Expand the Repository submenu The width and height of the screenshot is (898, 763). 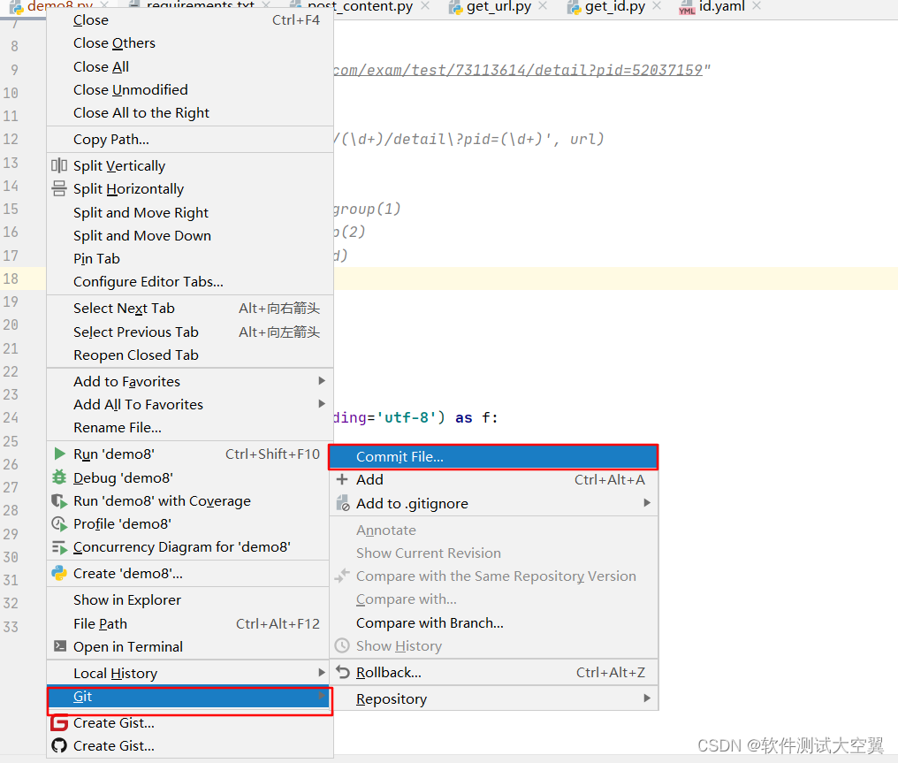click(x=392, y=698)
